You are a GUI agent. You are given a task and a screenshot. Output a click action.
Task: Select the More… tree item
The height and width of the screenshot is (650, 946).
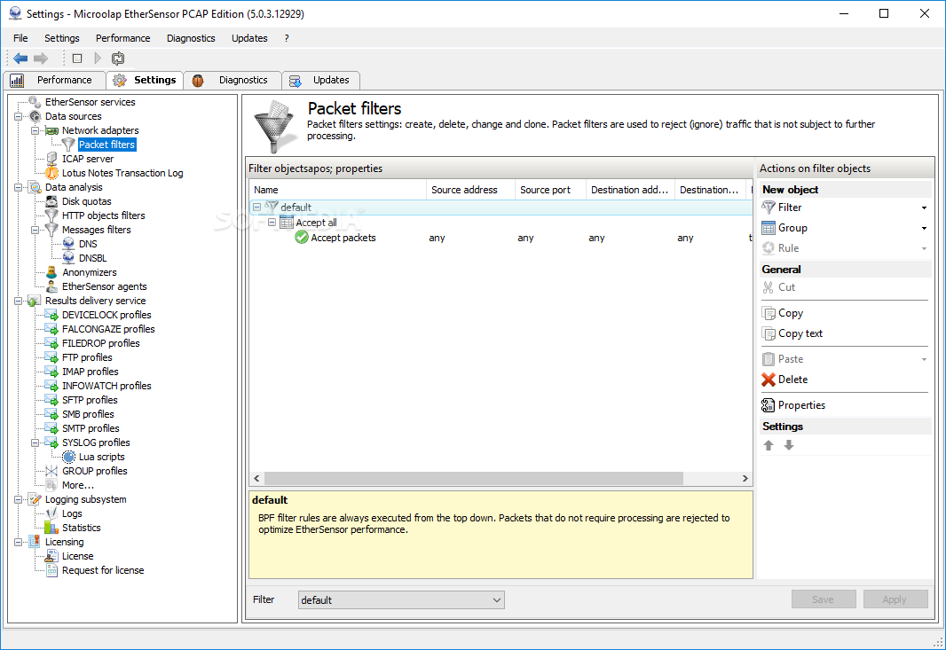pyautogui.click(x=78, y=485)
